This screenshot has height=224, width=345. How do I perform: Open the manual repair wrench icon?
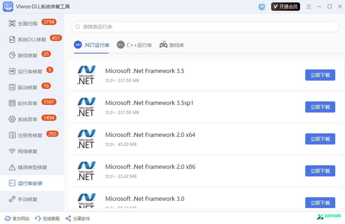coord(12,199)
